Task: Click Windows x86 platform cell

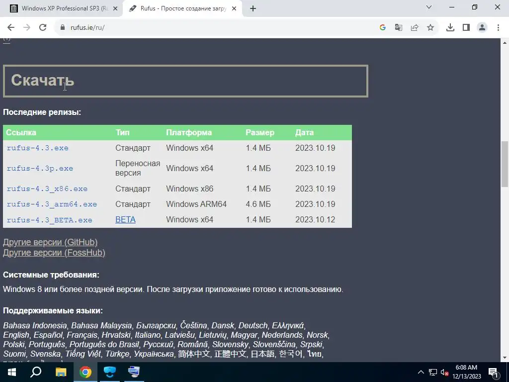Action: [189, 189]
